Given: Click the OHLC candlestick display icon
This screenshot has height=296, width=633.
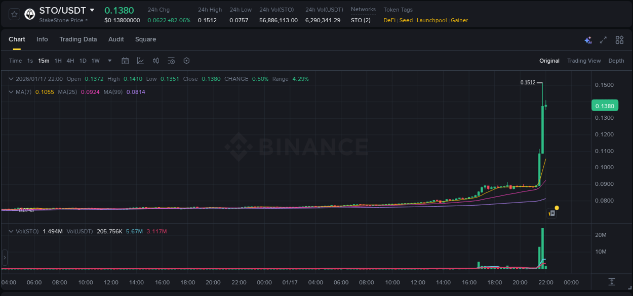Looking at the screenshot, I should click(155, 61).
